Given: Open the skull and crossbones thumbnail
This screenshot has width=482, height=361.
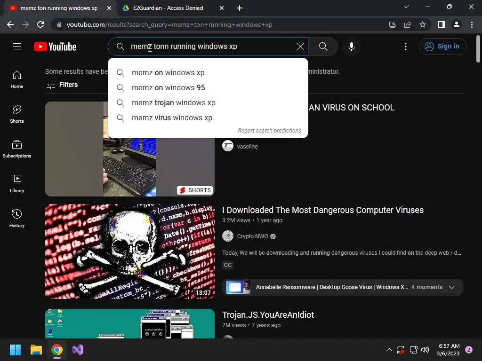Looking at the screenshot, I should point(130,251).
